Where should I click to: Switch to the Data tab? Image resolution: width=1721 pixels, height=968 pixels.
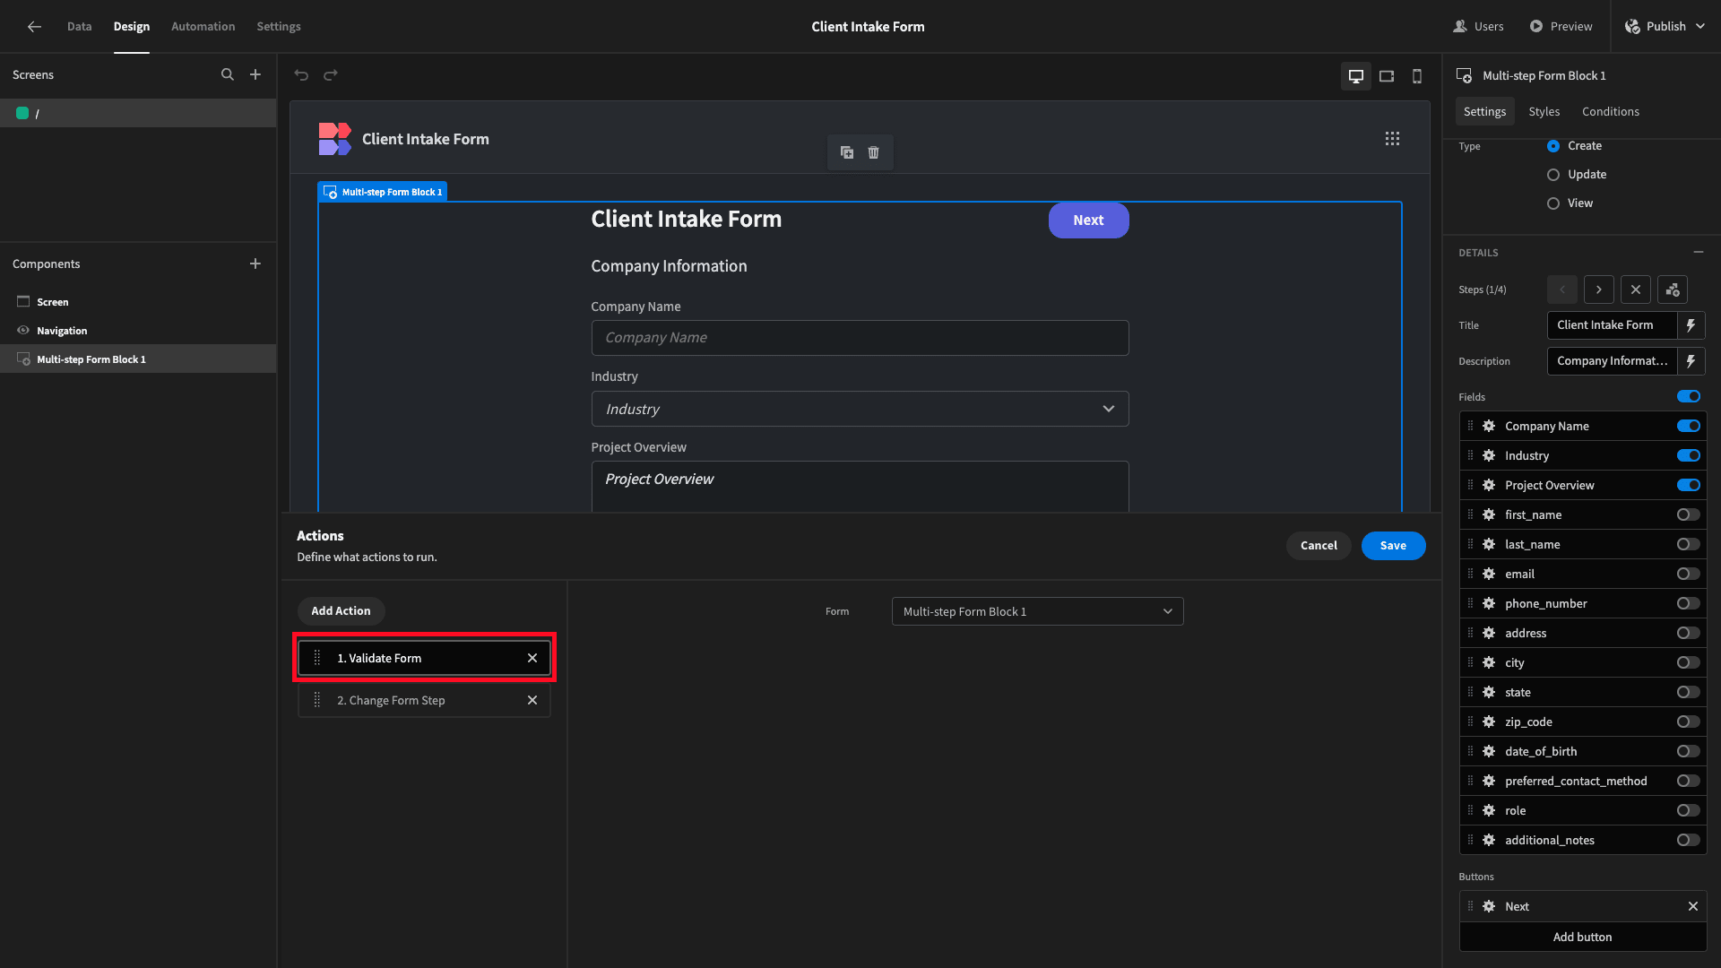pos(79,27)
